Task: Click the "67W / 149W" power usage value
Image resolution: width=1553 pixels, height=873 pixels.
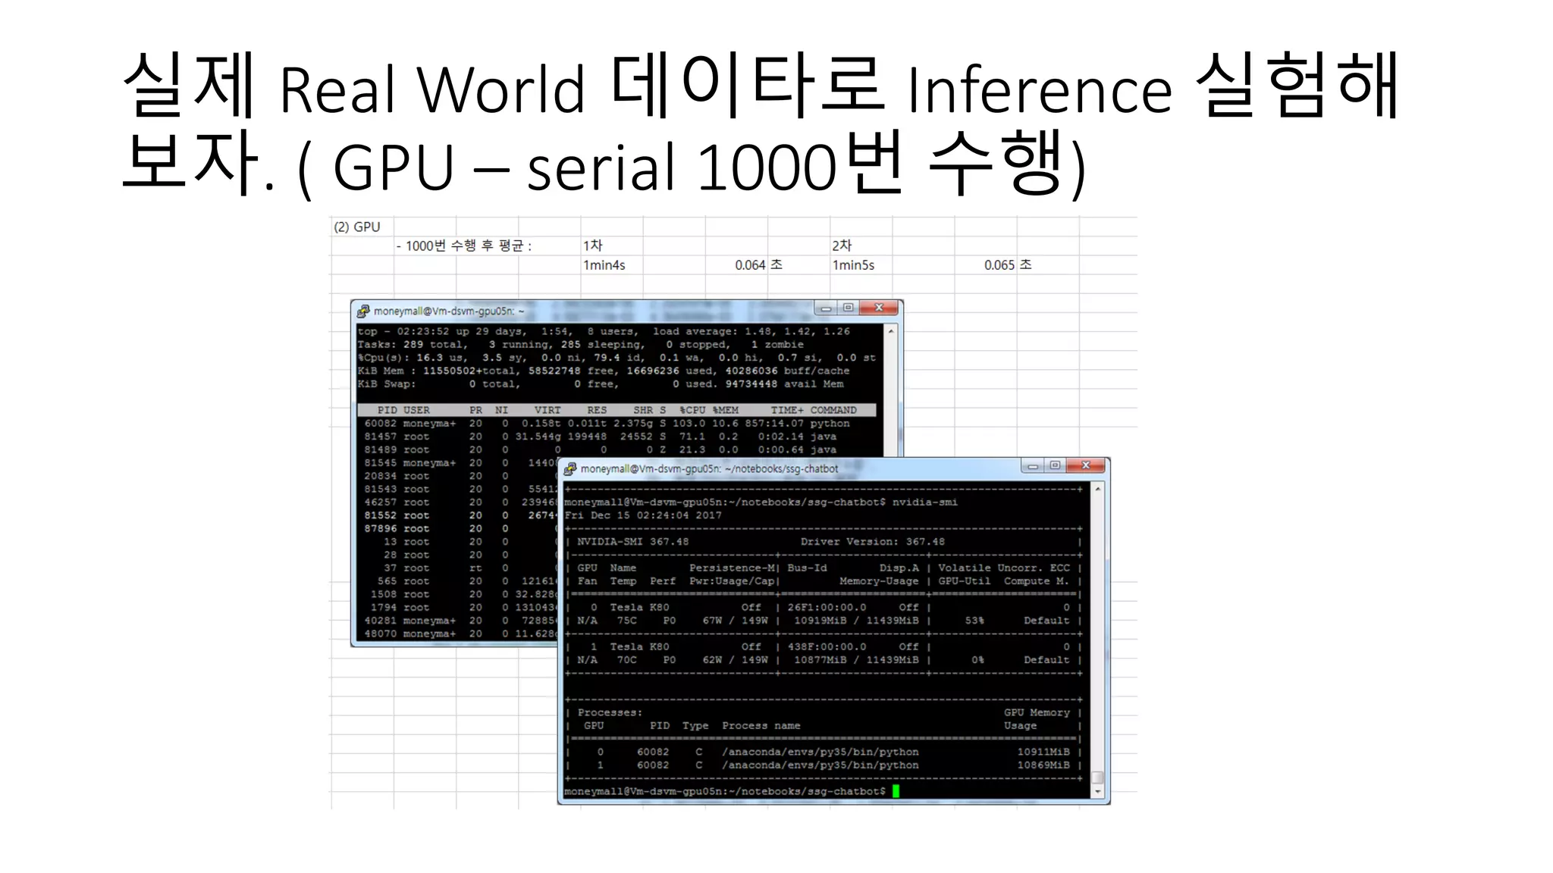Action: point(735,621)
